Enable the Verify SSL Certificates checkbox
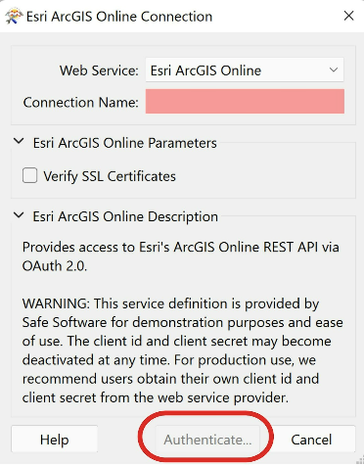The height and width of the screenshot is (465, 364). coord(29,175)
